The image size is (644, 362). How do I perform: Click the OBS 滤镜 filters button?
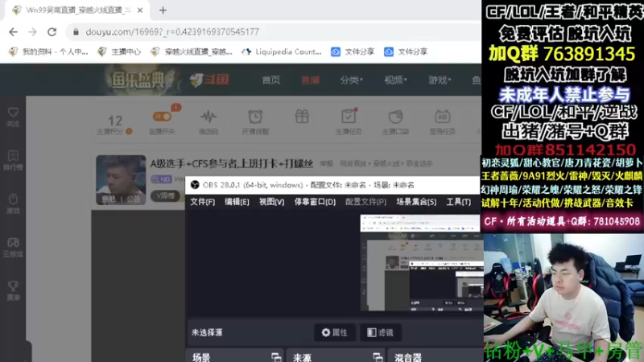click(x=380, y=332)
